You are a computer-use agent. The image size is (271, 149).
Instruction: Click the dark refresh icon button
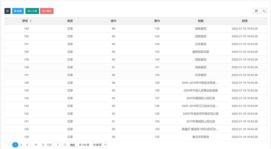pyautogui.click(x=7, y=11)
